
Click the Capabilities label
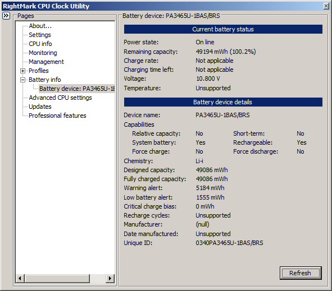click(139, 124)
